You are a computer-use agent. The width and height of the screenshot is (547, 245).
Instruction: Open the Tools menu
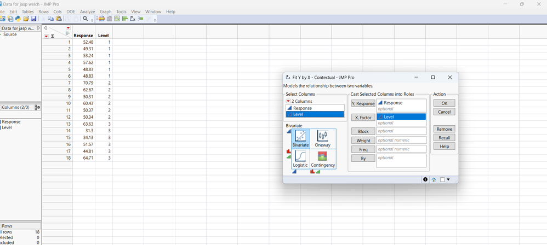[x=121, y=11]
